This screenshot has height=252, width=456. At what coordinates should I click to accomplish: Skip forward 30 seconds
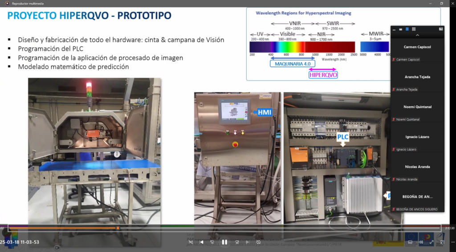pos(237,242)
